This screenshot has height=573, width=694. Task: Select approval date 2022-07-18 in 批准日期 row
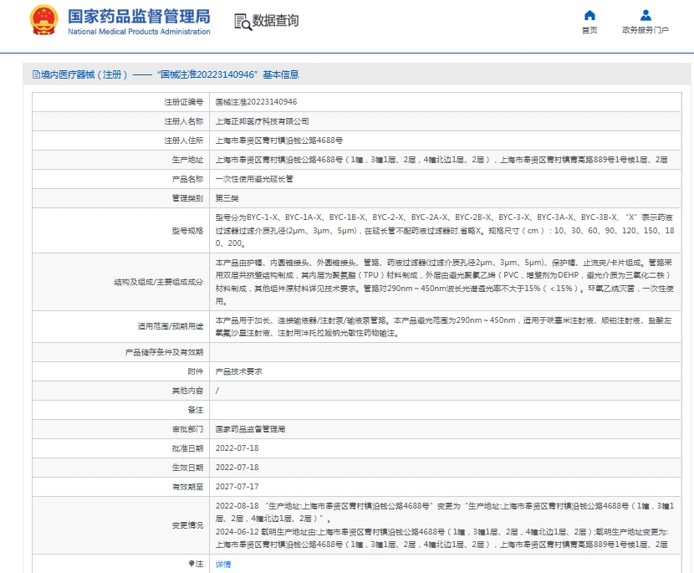click(237, 448)
